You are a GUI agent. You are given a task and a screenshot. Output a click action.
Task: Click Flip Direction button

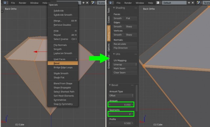tap(125, 48)
